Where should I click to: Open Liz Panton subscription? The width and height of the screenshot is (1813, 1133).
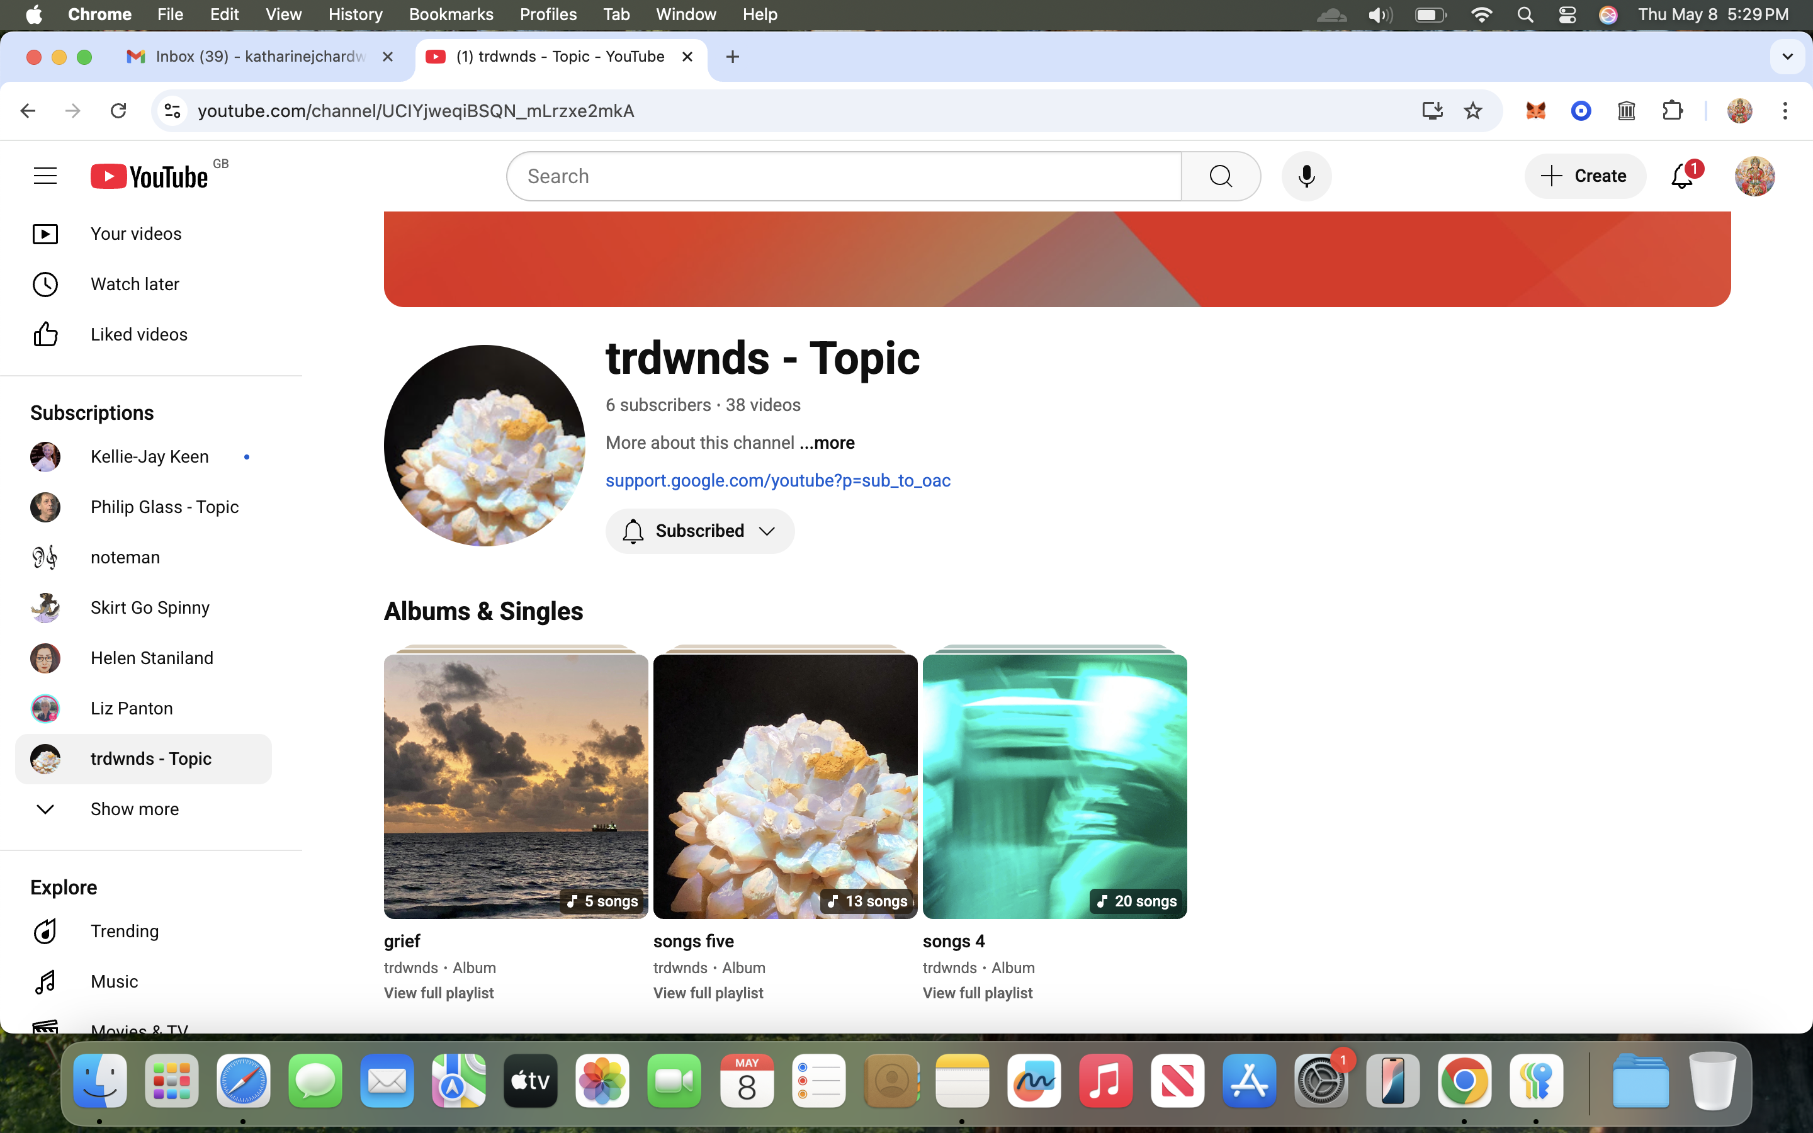[143, 708]
